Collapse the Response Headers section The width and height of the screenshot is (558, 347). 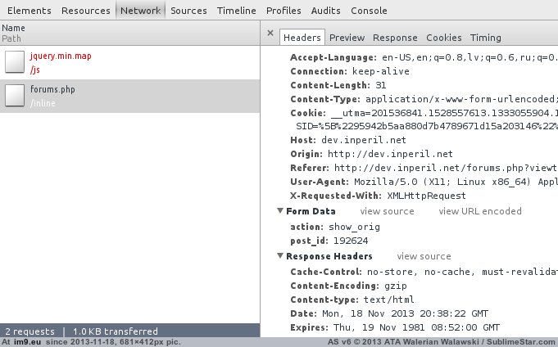280,256
